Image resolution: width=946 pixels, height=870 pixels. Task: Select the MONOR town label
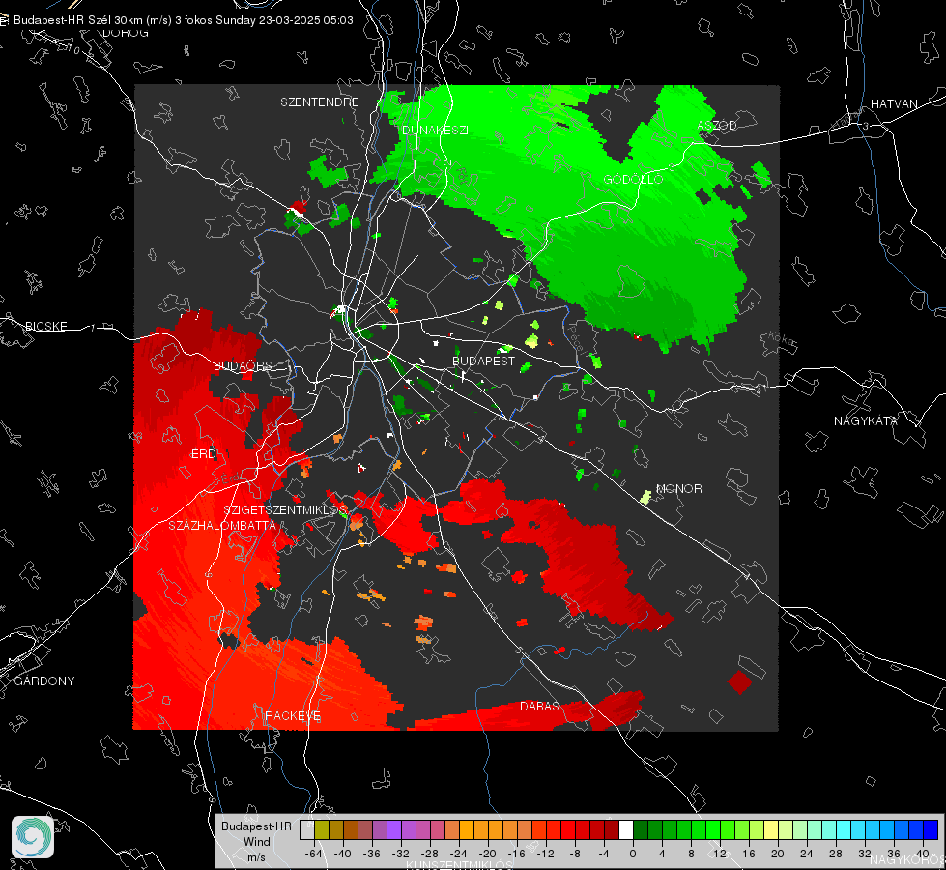pyautogui.click(x=678, y=488)
